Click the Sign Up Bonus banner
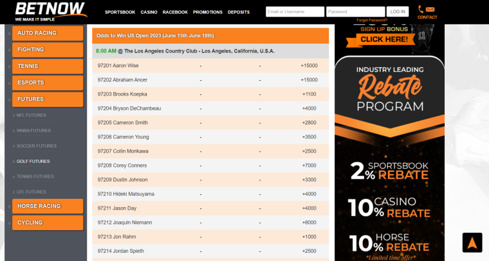Image resolution: width=489 pixels, height=261 pixels. pos(383,34)
